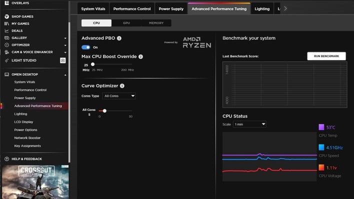Open Help & Feedback

(26, 159)
